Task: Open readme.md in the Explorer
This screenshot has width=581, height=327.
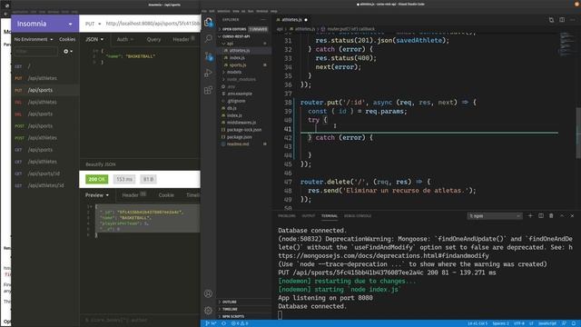Action: [243, 144]
